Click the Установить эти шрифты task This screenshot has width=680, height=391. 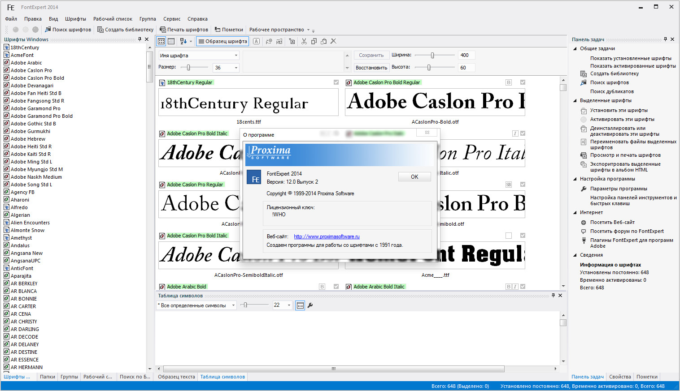[x=619, y=110]
